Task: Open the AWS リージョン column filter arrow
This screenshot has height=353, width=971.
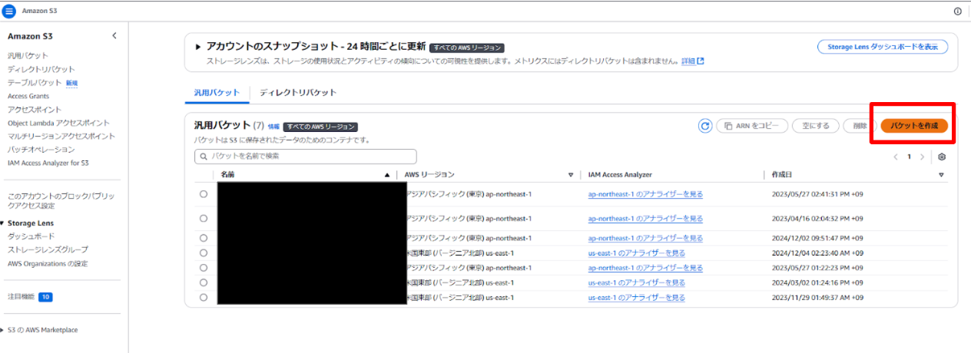Action: pos(570,175)
